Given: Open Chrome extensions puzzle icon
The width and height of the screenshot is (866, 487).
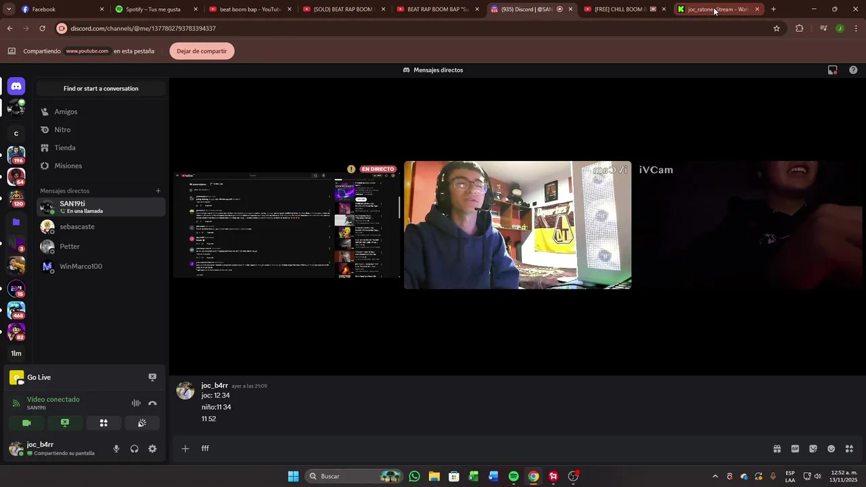Looking at the screenshot, I should tap(800, 28).
